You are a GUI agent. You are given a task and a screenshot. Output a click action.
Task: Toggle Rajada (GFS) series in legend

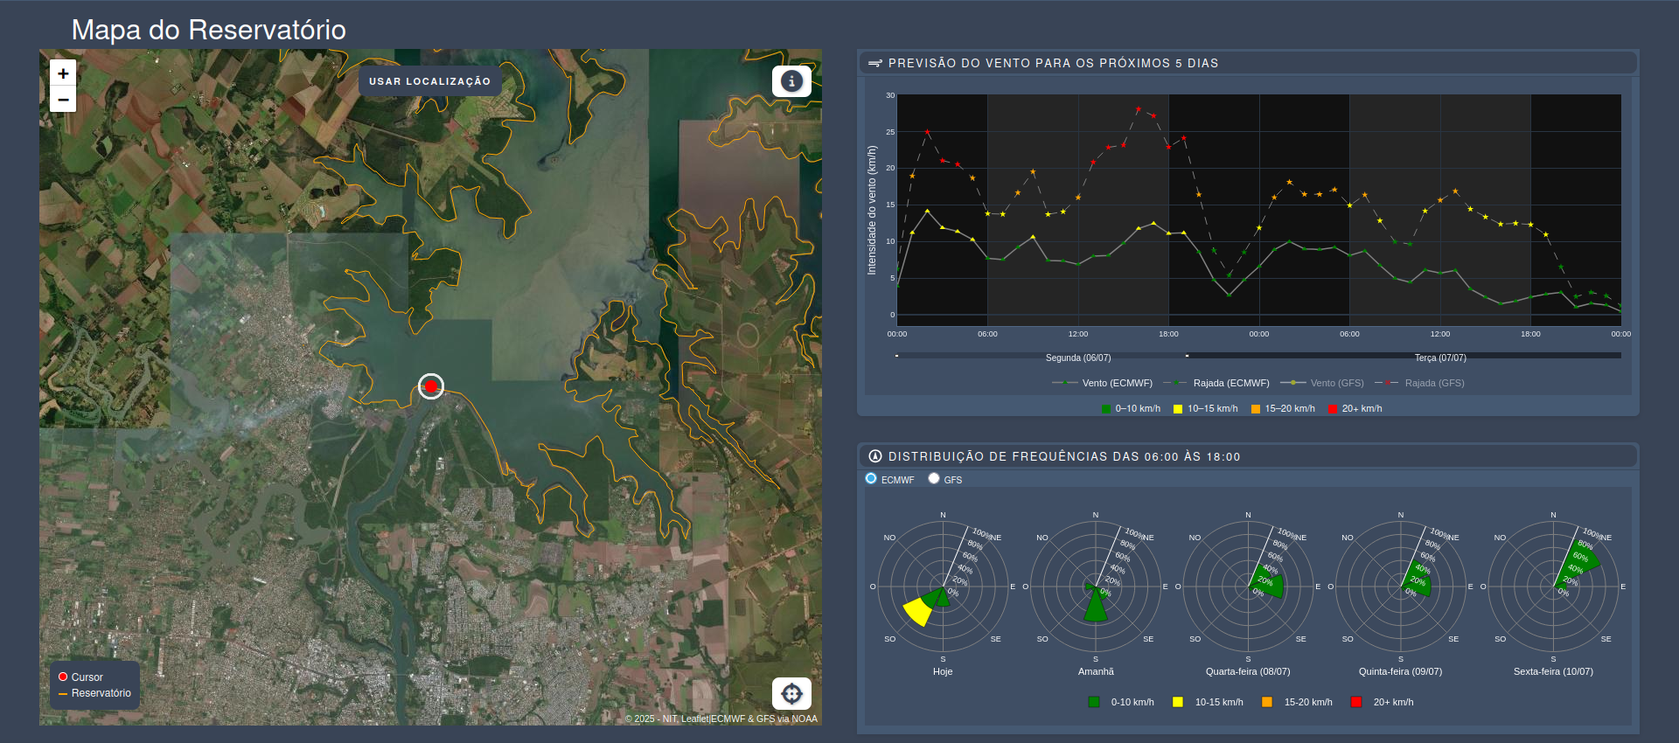point(1419,383)
